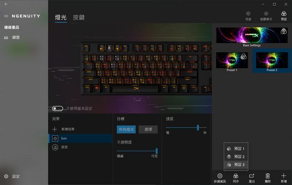Click the 選擇 target button
292x185 pixels.
coord(148,129)
